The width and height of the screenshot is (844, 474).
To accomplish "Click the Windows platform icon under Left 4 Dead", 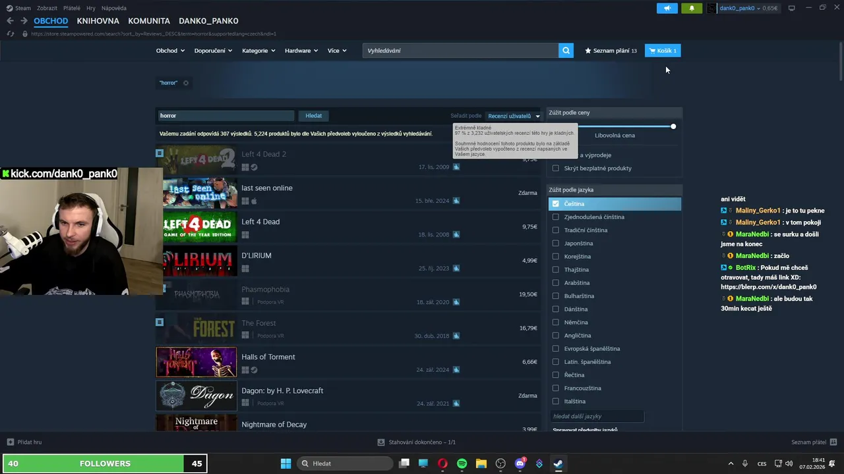I will [x=245, y=235].
